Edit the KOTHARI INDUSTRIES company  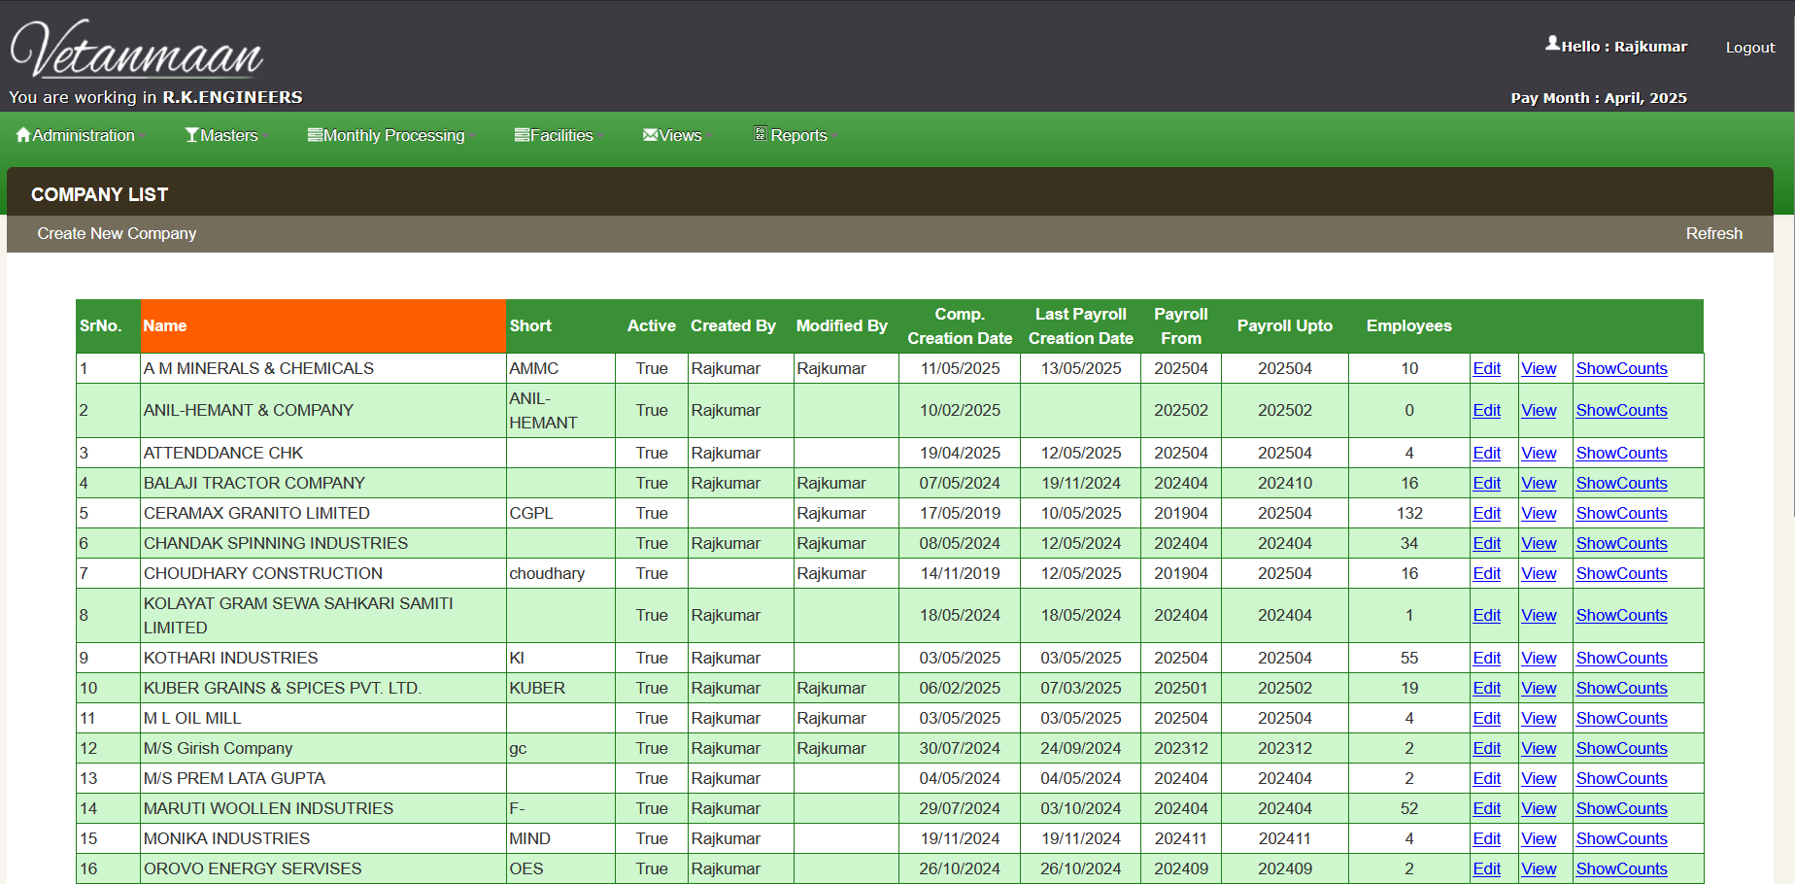pyautogui.click(x=1486, y=658)
